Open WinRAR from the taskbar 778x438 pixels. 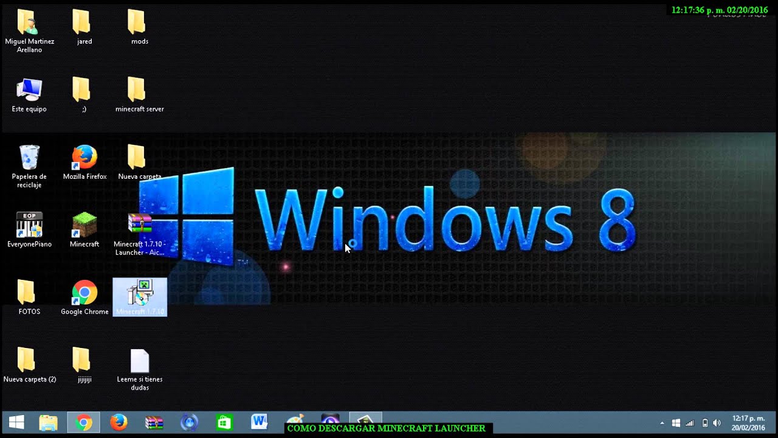(x=154, y=423)
